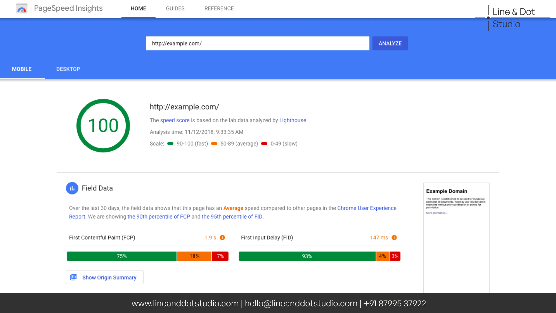556x313 pixels.
Task: Open the Guides menu item
Action: coord(175,9)
